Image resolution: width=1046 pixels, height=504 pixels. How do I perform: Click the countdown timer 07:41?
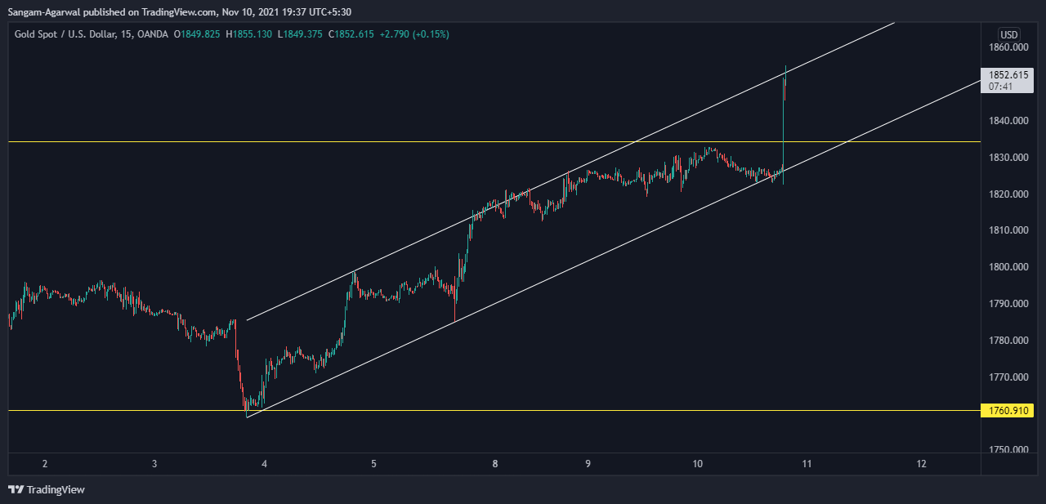(x=1000, y=86)
